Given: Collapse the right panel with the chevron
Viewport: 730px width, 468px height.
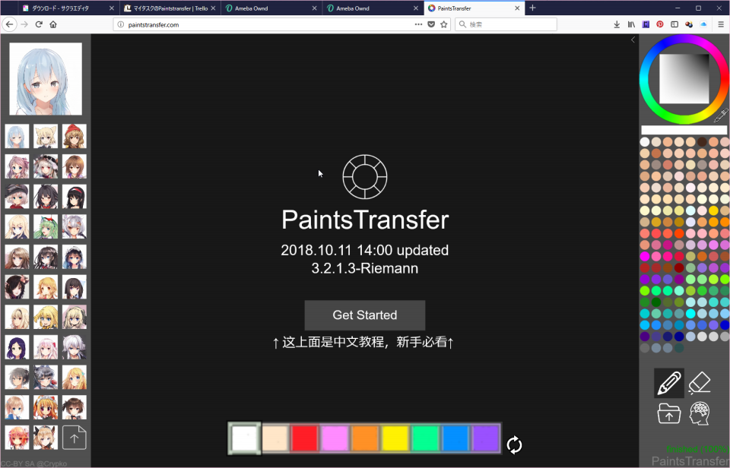Looking at the screenshot, I should coord(633,40).
